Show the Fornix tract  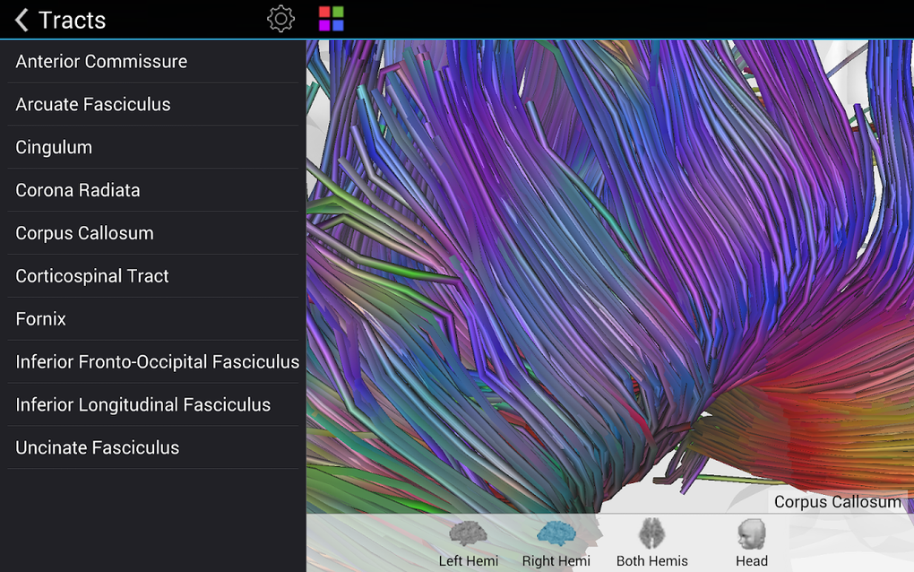point(152,318)
